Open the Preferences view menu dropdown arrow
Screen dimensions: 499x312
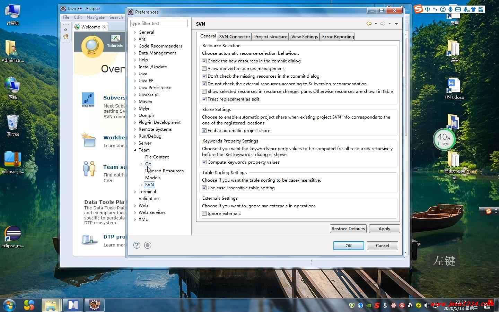click(x=396, y=24)
